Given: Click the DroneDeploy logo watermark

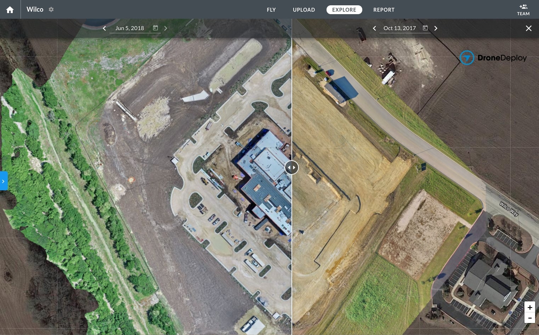Looking at the screenshot, I should pyautogui.click(x=493, y=57).
